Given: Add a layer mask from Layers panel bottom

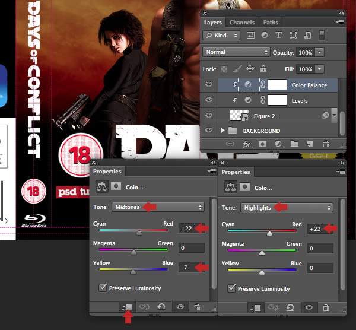Looking at the screenshot, I should coord(262,144).
